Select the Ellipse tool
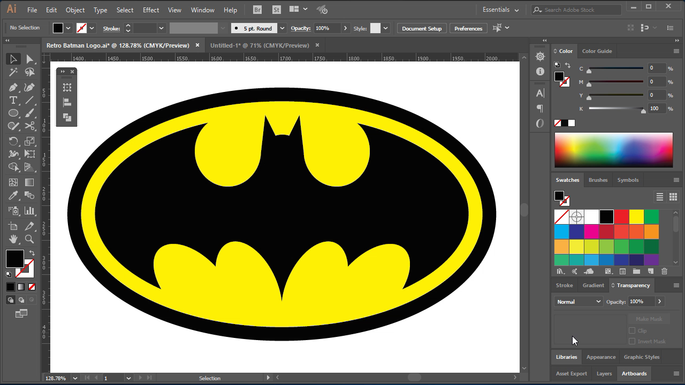Viewport: 685px width, 385px height. [x=13, y=113]
